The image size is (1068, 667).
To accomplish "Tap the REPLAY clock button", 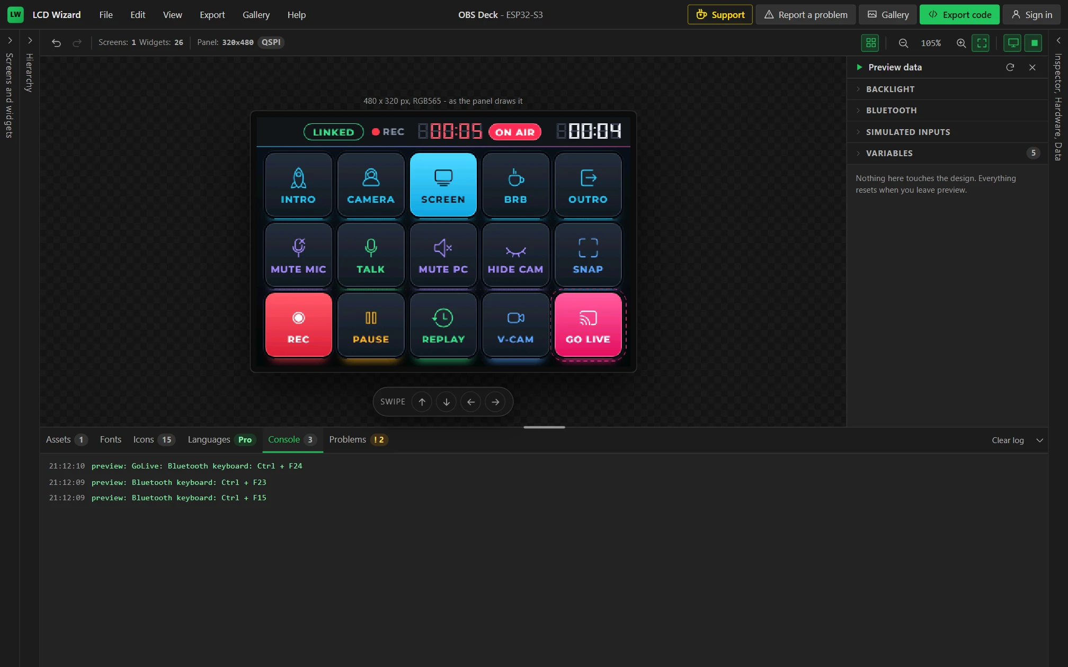I will coord(443,325).
